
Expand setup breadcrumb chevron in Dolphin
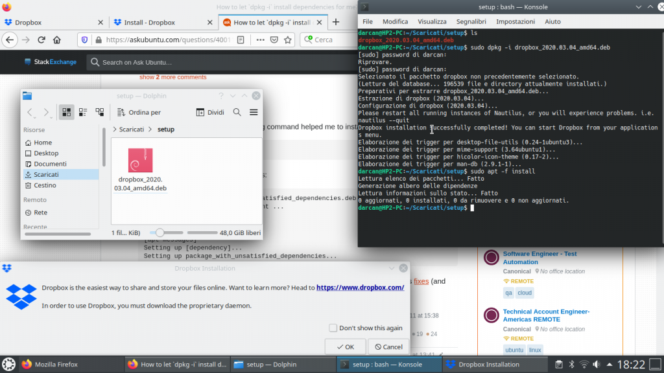150,130
